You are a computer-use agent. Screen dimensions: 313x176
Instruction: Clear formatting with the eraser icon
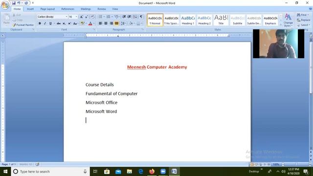tap(92, 17)
